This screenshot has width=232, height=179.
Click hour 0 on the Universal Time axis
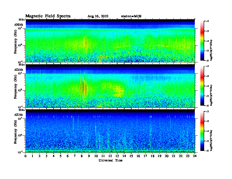pyautogui.click(x=25, y=156)
